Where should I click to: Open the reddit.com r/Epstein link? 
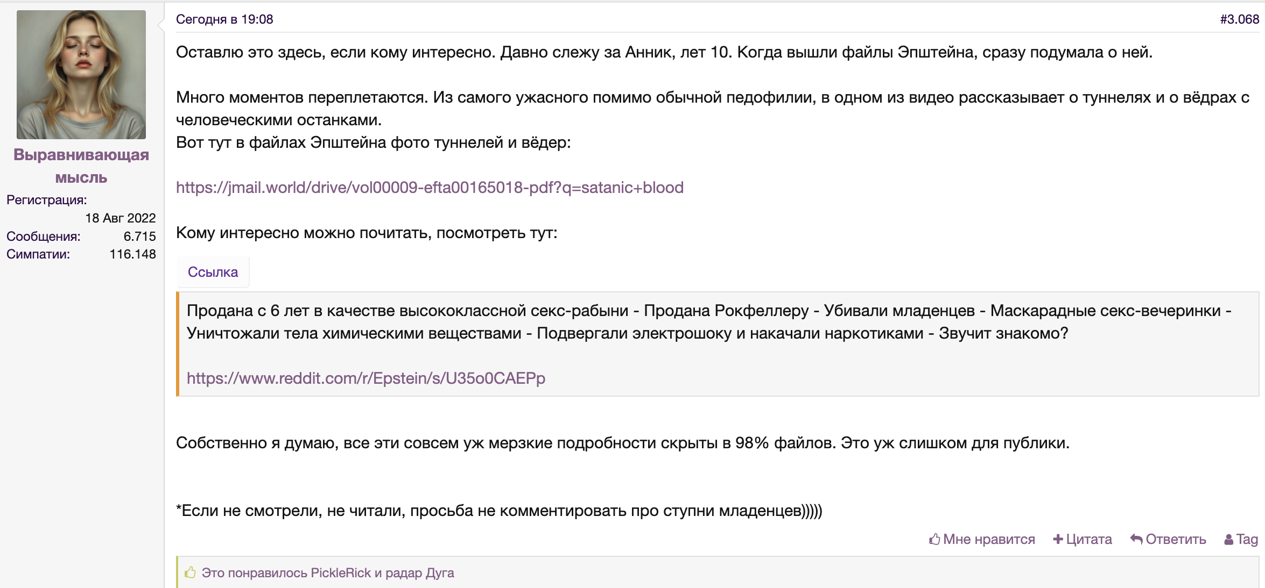366,378
